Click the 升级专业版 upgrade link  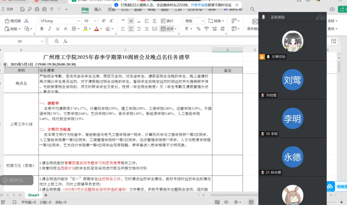point(198,5)
